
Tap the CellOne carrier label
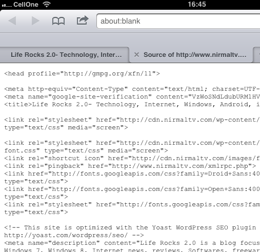[26, 5]
